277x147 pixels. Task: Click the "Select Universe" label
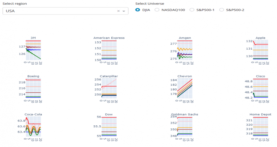150,4
